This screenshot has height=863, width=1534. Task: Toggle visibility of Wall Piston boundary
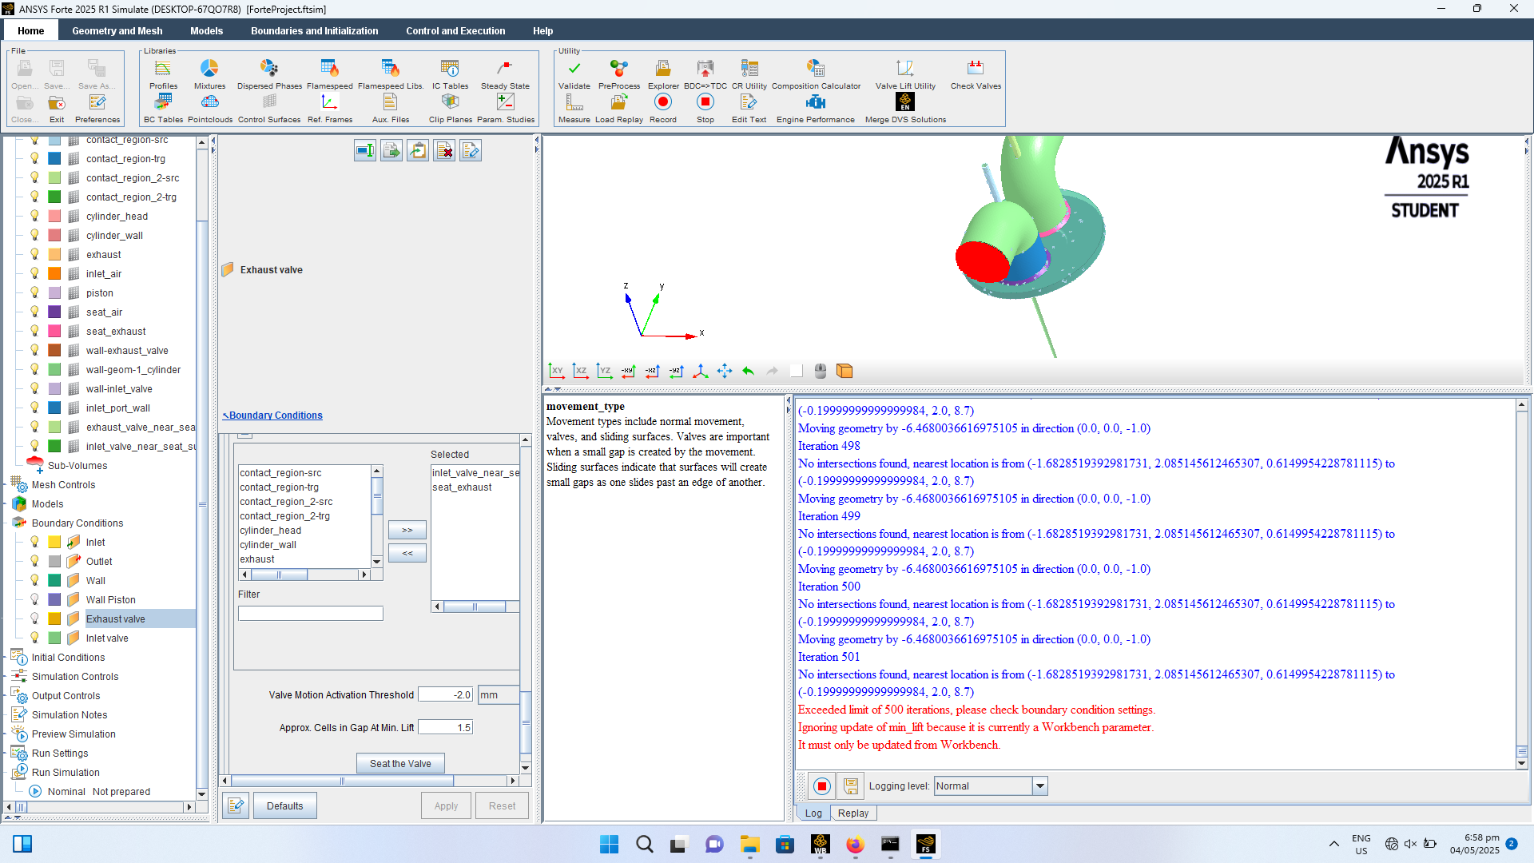[x=34, y=599]
